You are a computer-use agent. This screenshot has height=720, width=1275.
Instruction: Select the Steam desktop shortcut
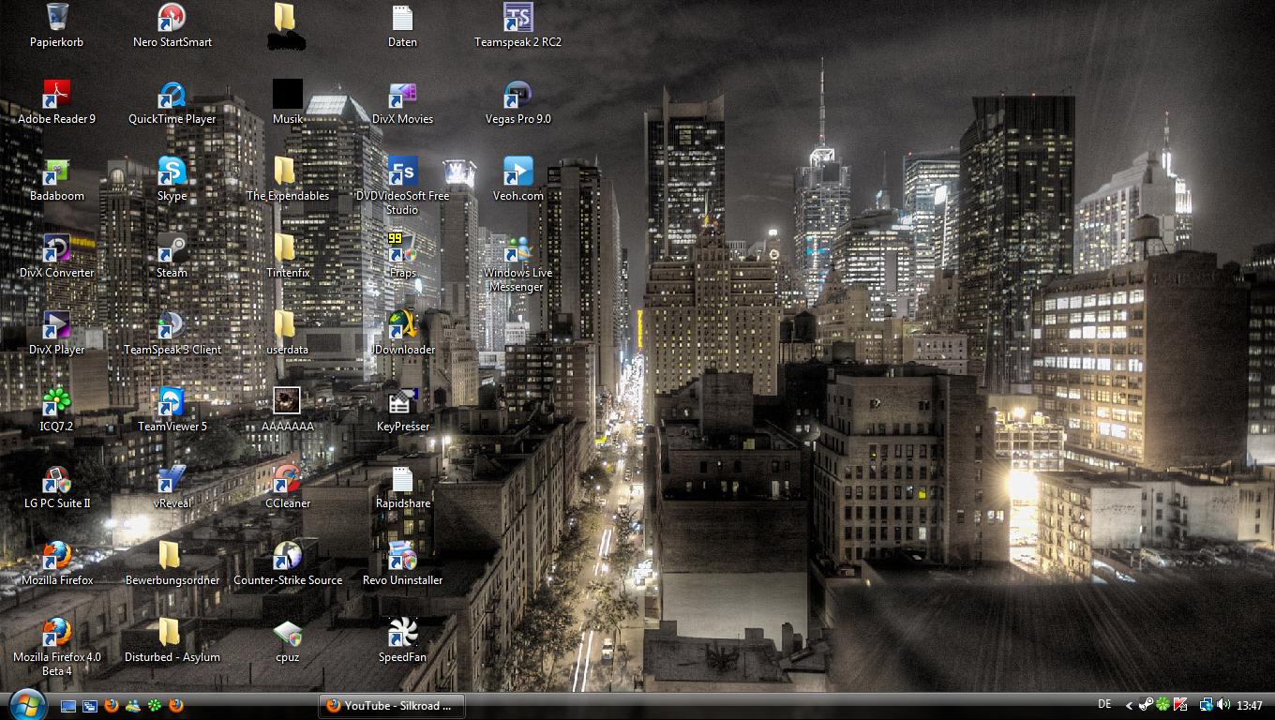pyautogui.click(x=172, y=248)
